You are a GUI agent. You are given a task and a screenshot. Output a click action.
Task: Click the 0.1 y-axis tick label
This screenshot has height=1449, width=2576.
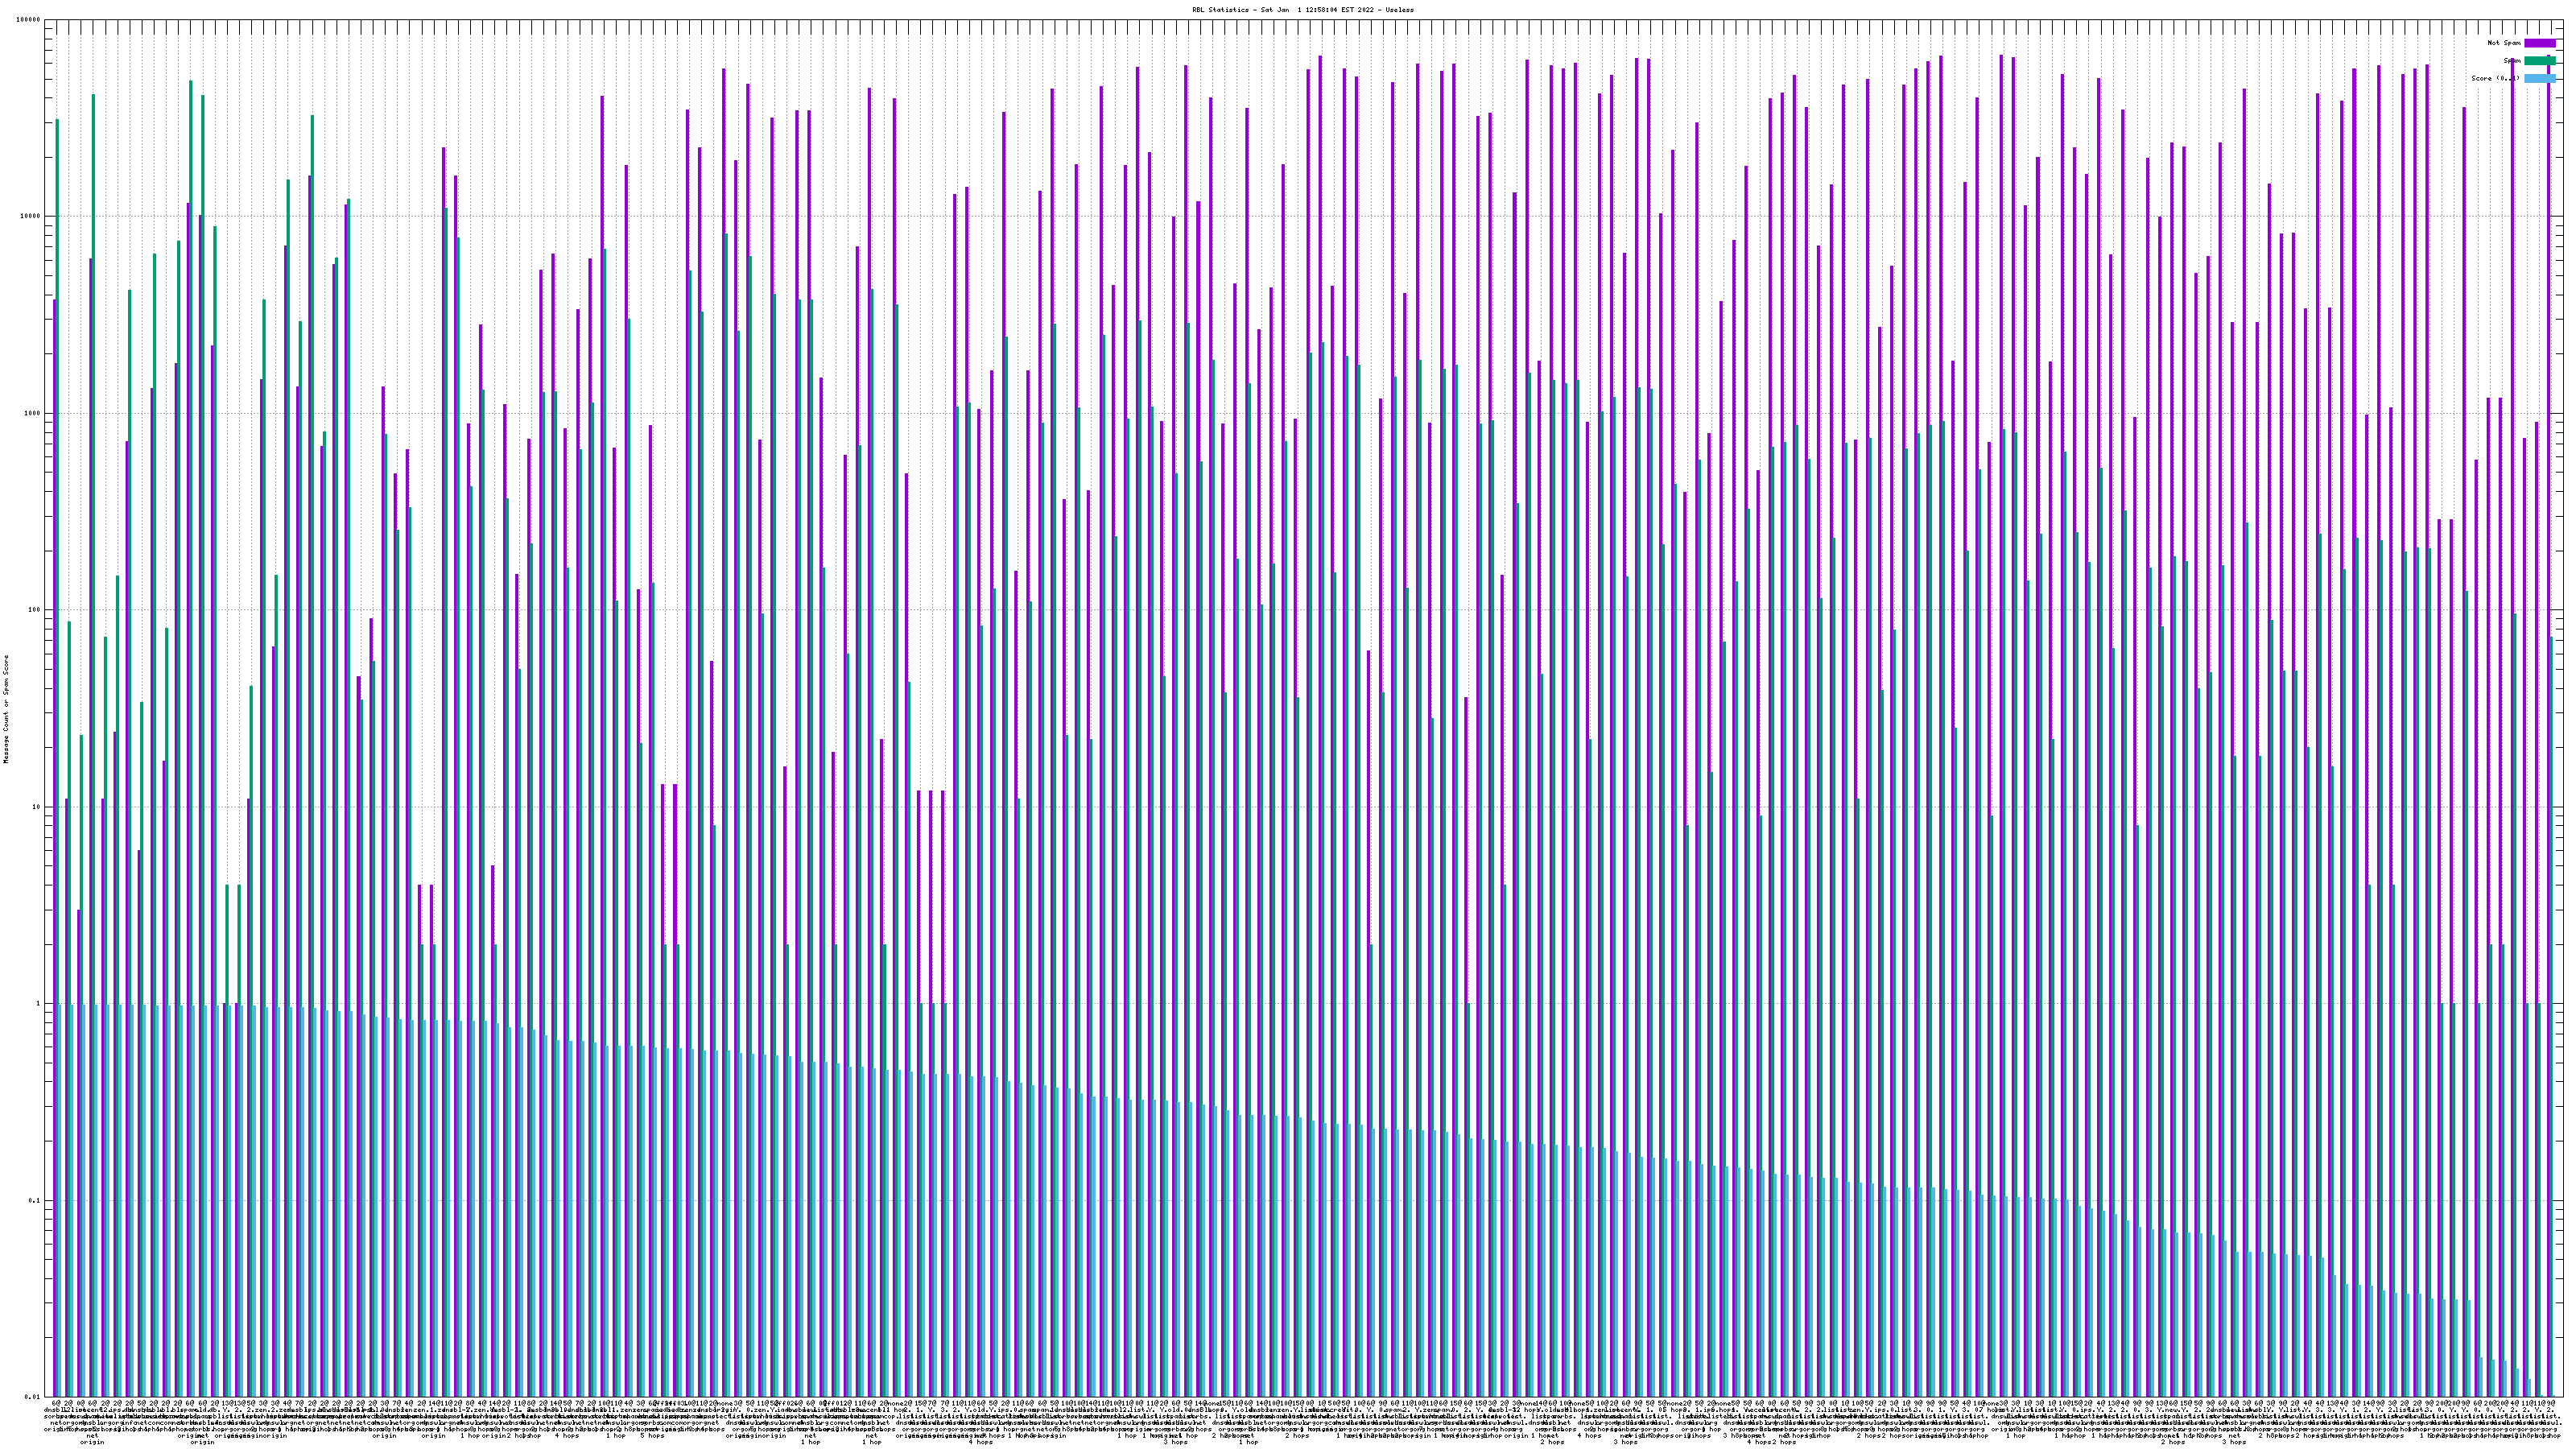click(x=35, y=1200)
